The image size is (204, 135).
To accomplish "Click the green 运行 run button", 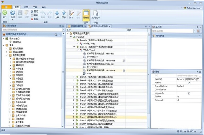I will [x=5, y=13].
